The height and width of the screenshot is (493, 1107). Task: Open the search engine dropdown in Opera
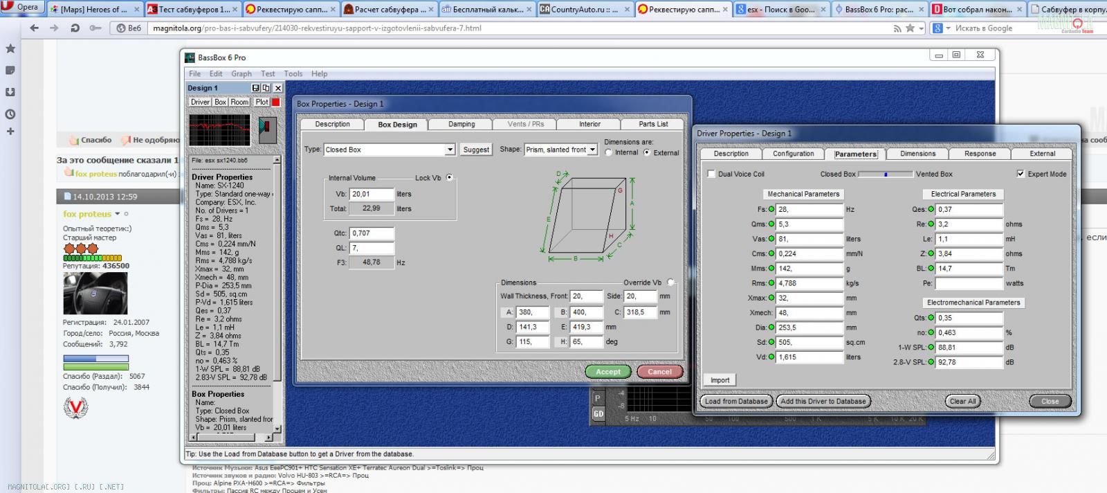coord(949,29)
